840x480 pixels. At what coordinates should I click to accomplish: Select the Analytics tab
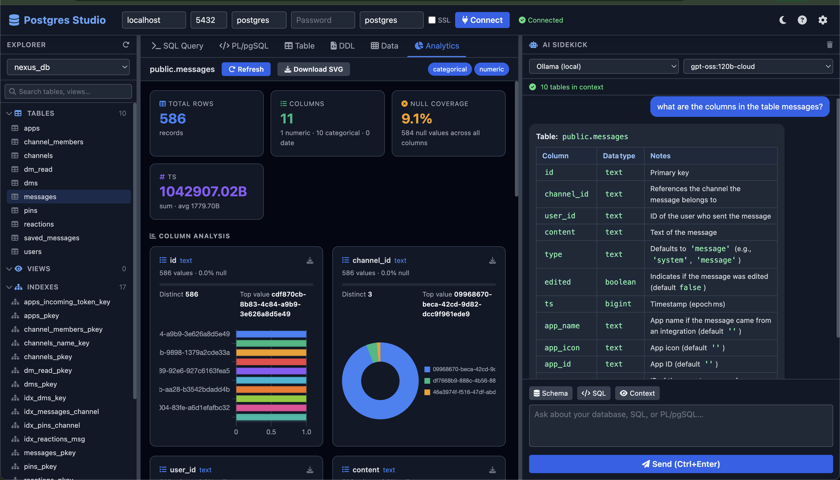click(x=437, y=45)
